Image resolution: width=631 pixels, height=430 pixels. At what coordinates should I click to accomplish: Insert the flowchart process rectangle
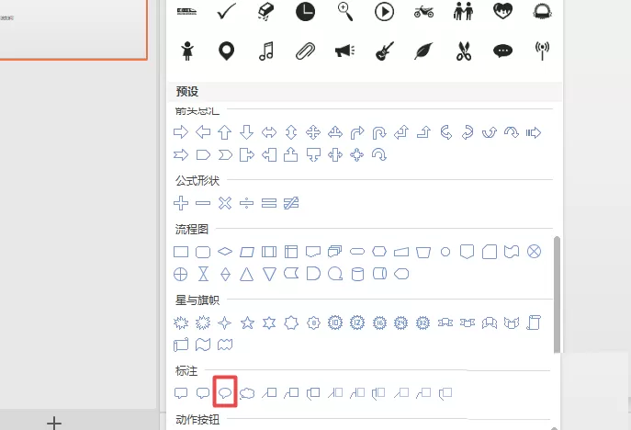tap(181, 252)
